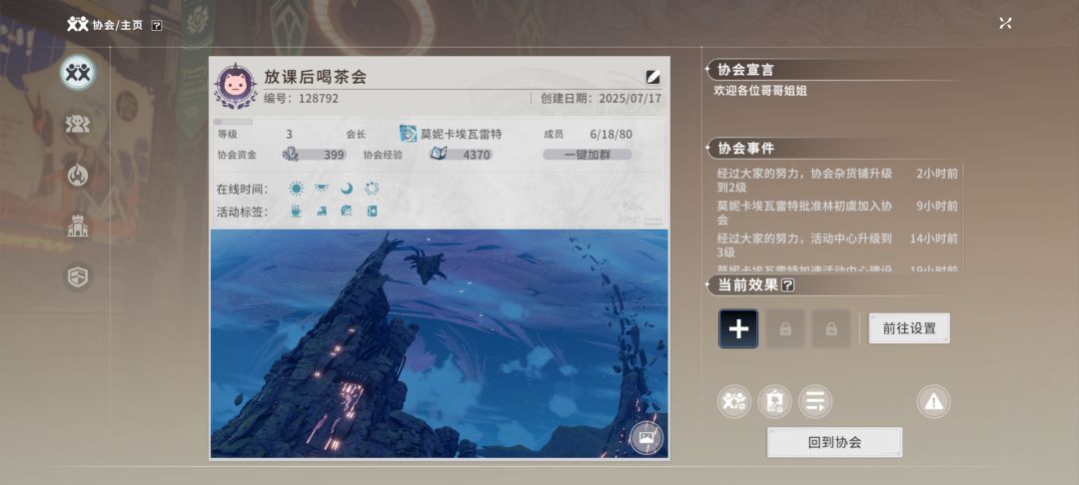
Task: Click the guild leader avatar next to 莫妮卡埃瓦雷特
Action: (x=409, y=134)
